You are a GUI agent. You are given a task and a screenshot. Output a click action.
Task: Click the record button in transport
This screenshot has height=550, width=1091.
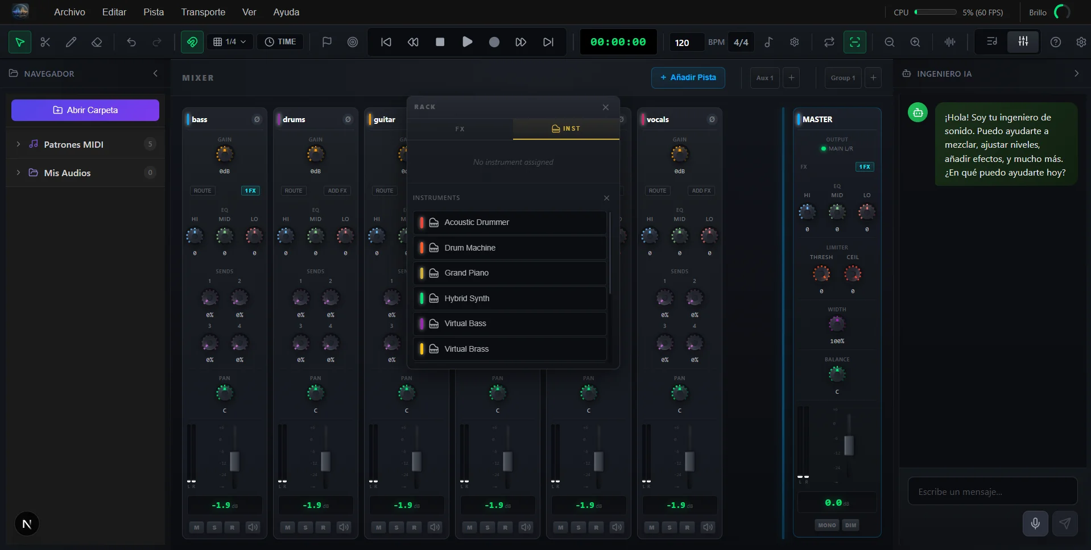pyautogui.click(x=494, y=42)
